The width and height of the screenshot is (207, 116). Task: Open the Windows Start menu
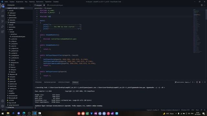[x=3, y=113]
